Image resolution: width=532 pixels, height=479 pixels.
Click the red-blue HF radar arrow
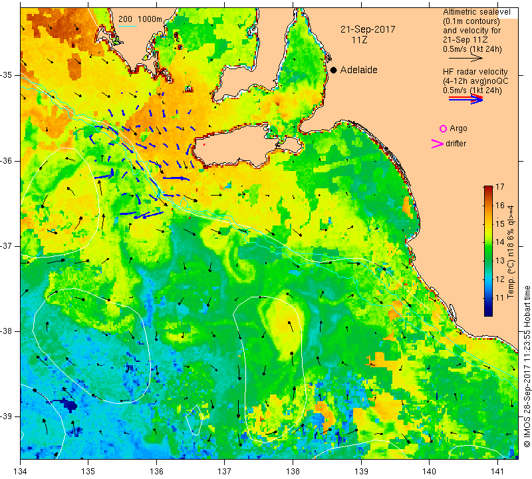coord(466,98)
